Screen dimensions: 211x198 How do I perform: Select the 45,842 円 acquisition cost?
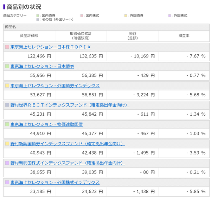92,114
